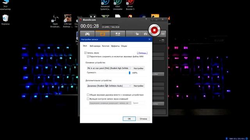Screen dimensions: 250x140
Task: Toggle the Запись звука checkbox
Action: (86, 53)
